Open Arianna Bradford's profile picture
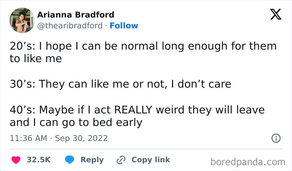Viewport: 292px width, 171px height. click(22, 20)
